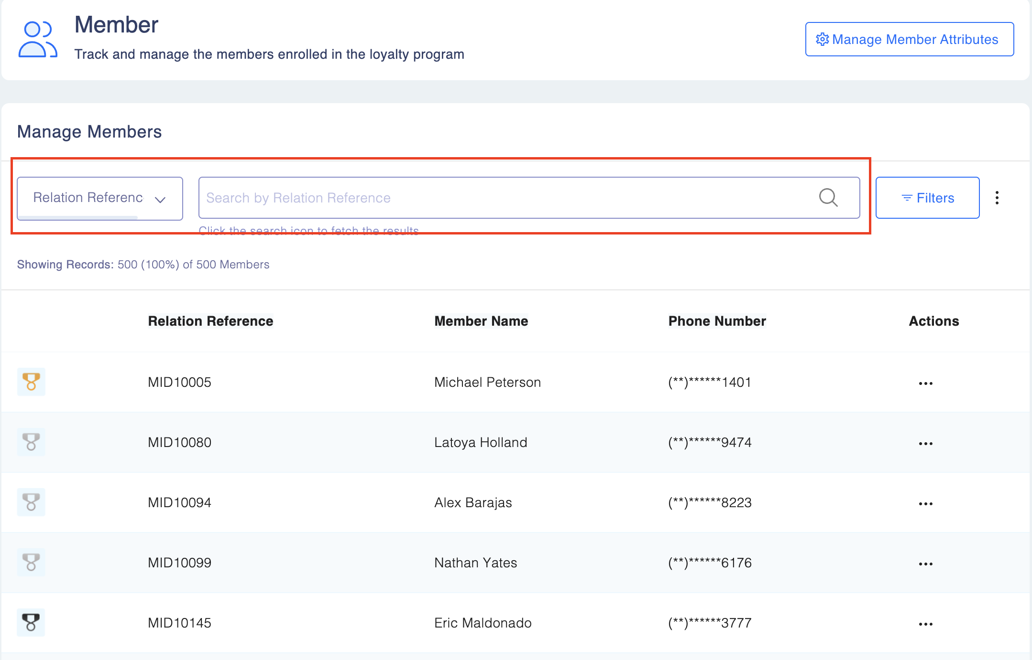Click the Phone Number column header

point(717,321)
